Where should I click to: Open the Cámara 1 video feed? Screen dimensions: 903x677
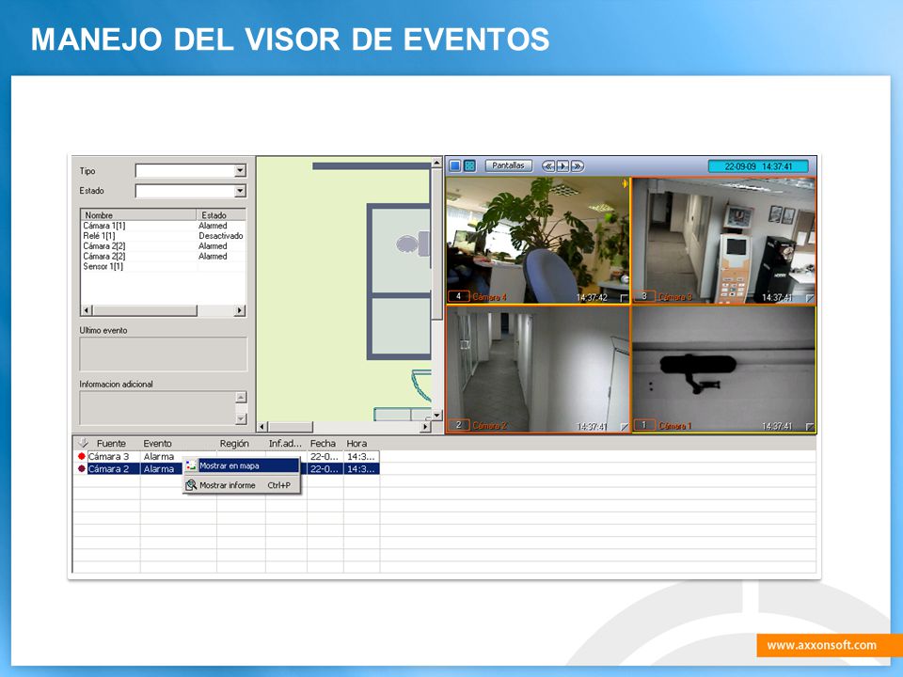point(724,369)
